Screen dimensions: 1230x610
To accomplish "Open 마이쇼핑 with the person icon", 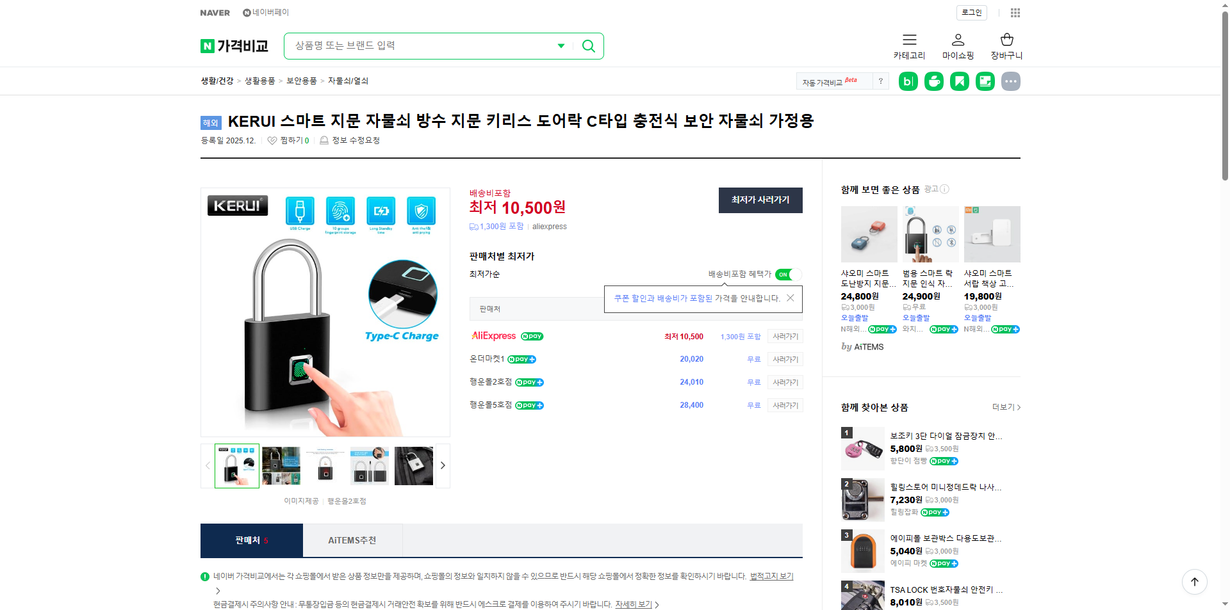I will 957,45.
